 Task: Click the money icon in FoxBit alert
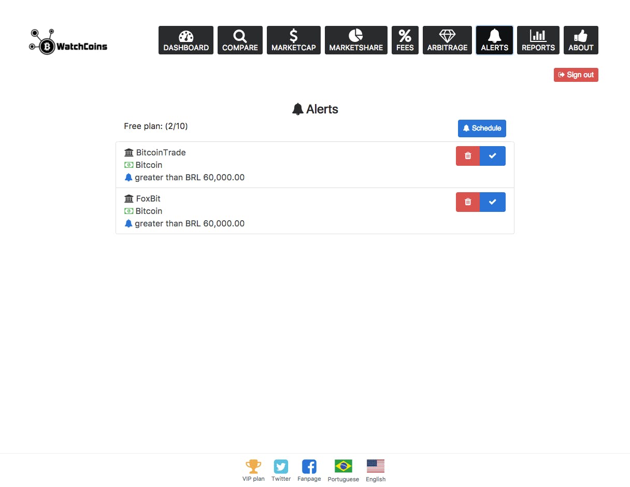[129, 211]
